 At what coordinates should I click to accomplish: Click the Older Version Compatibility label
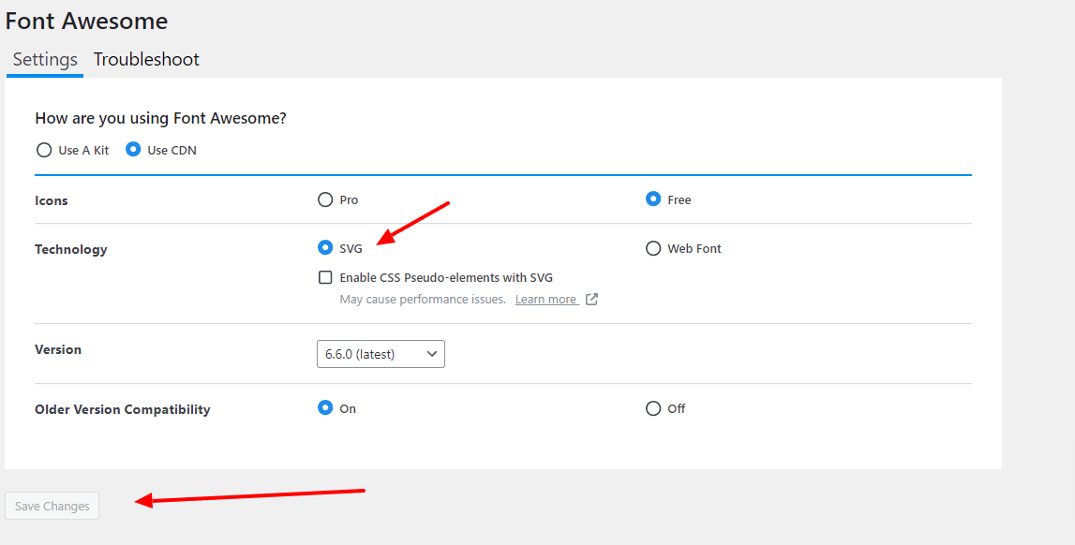point(123,409)
